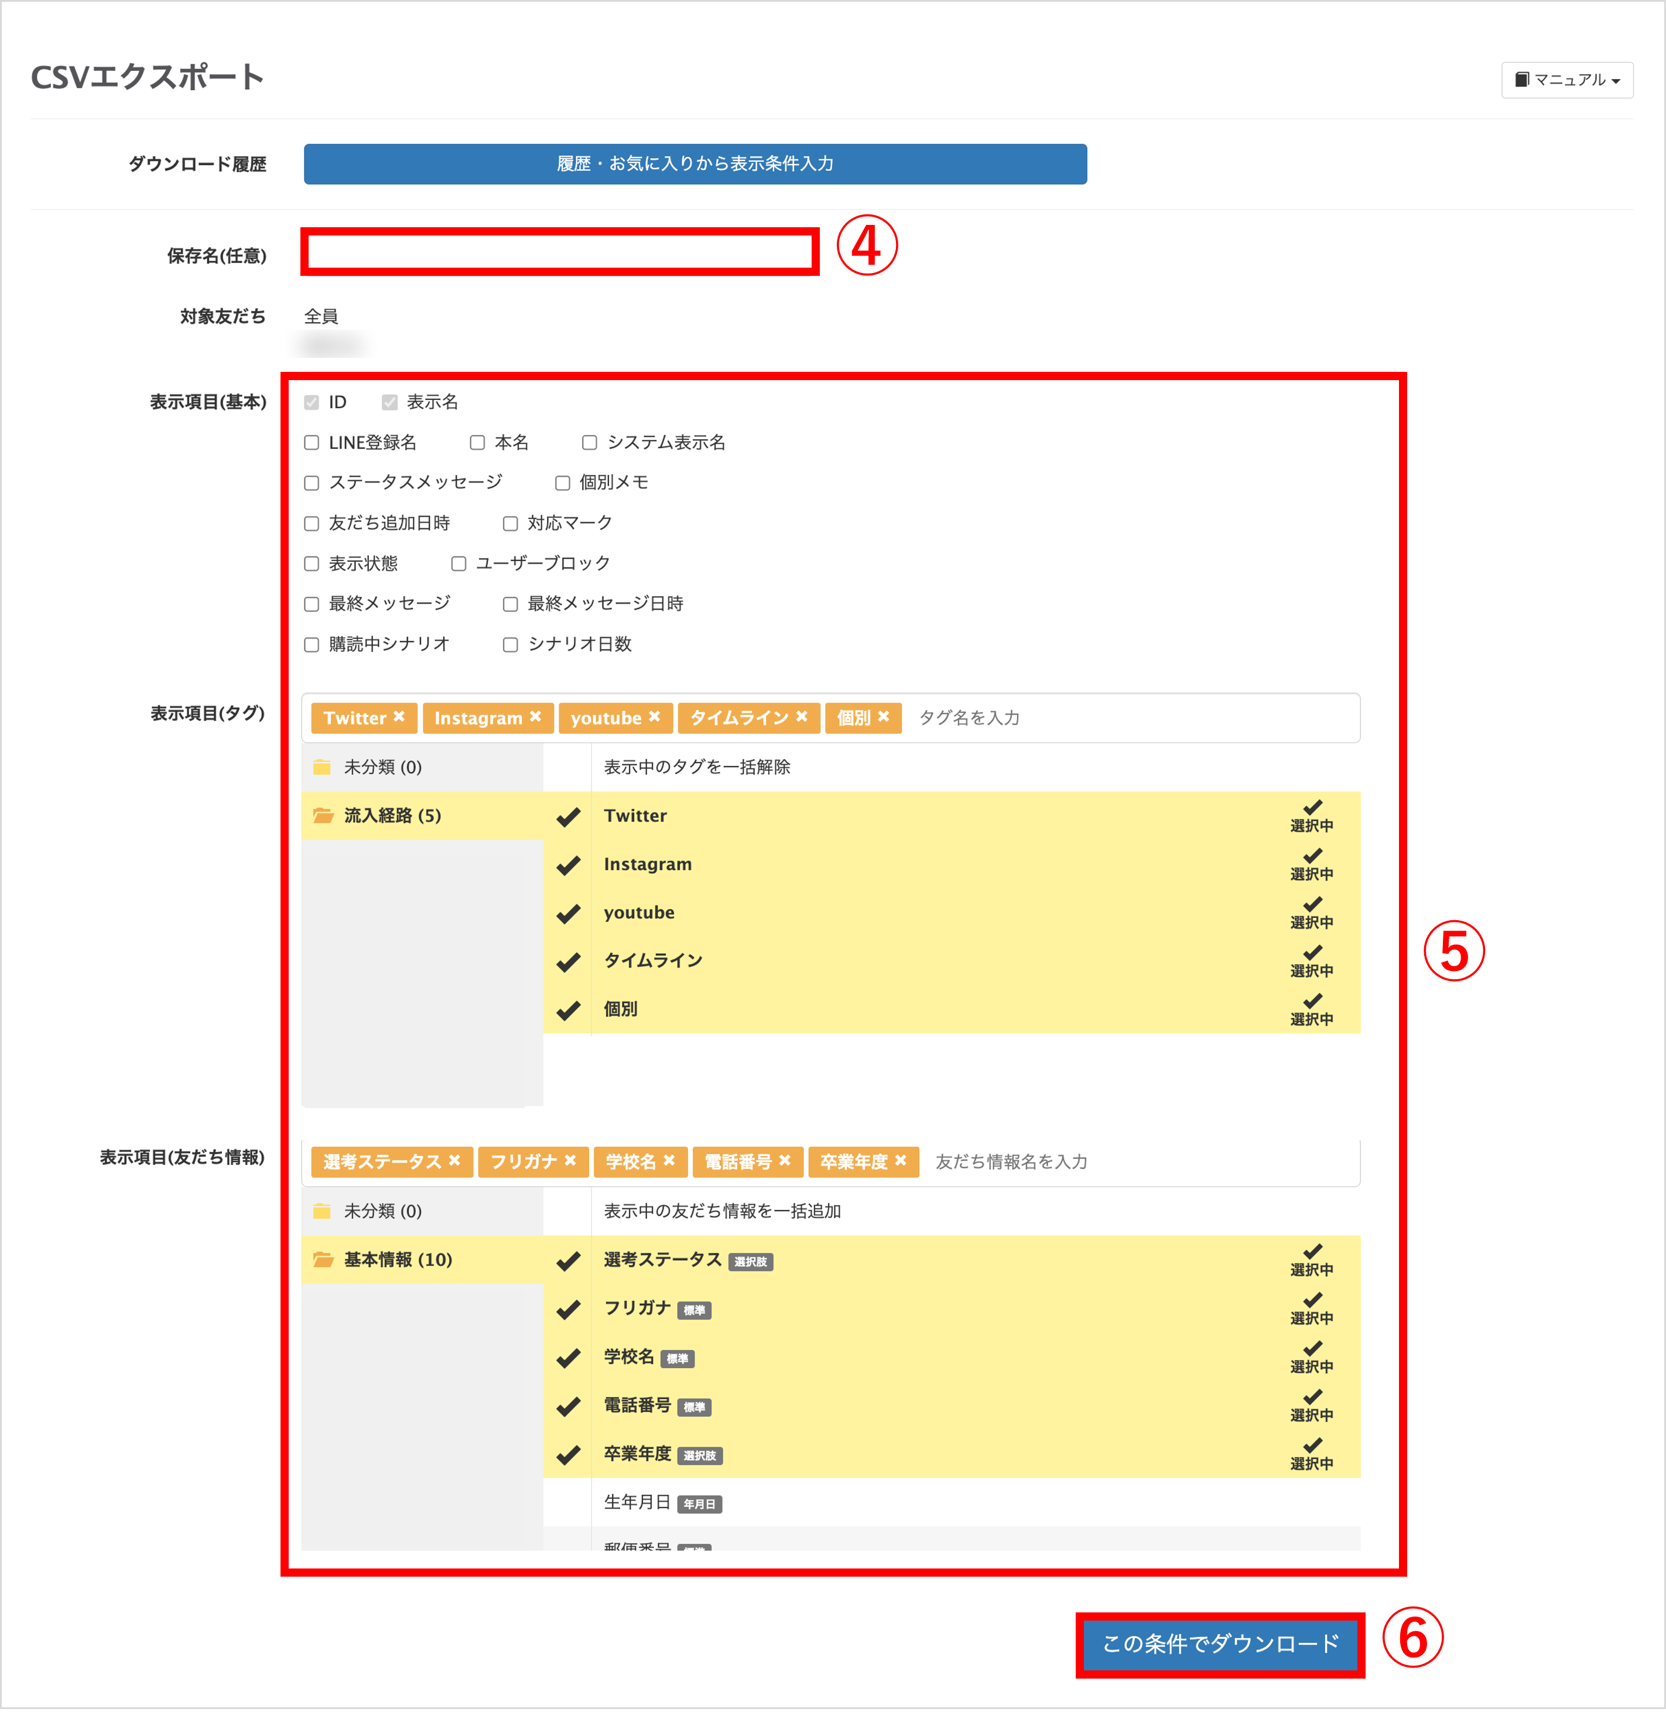
Task: Click the 保存名(任意) input field
Action: click(x=557, y=255)
